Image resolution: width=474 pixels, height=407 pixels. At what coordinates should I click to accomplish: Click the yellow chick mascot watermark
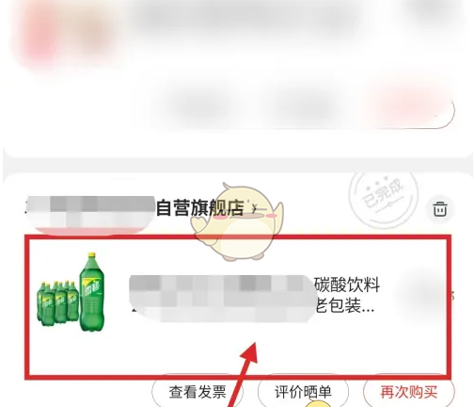point(237,221)
